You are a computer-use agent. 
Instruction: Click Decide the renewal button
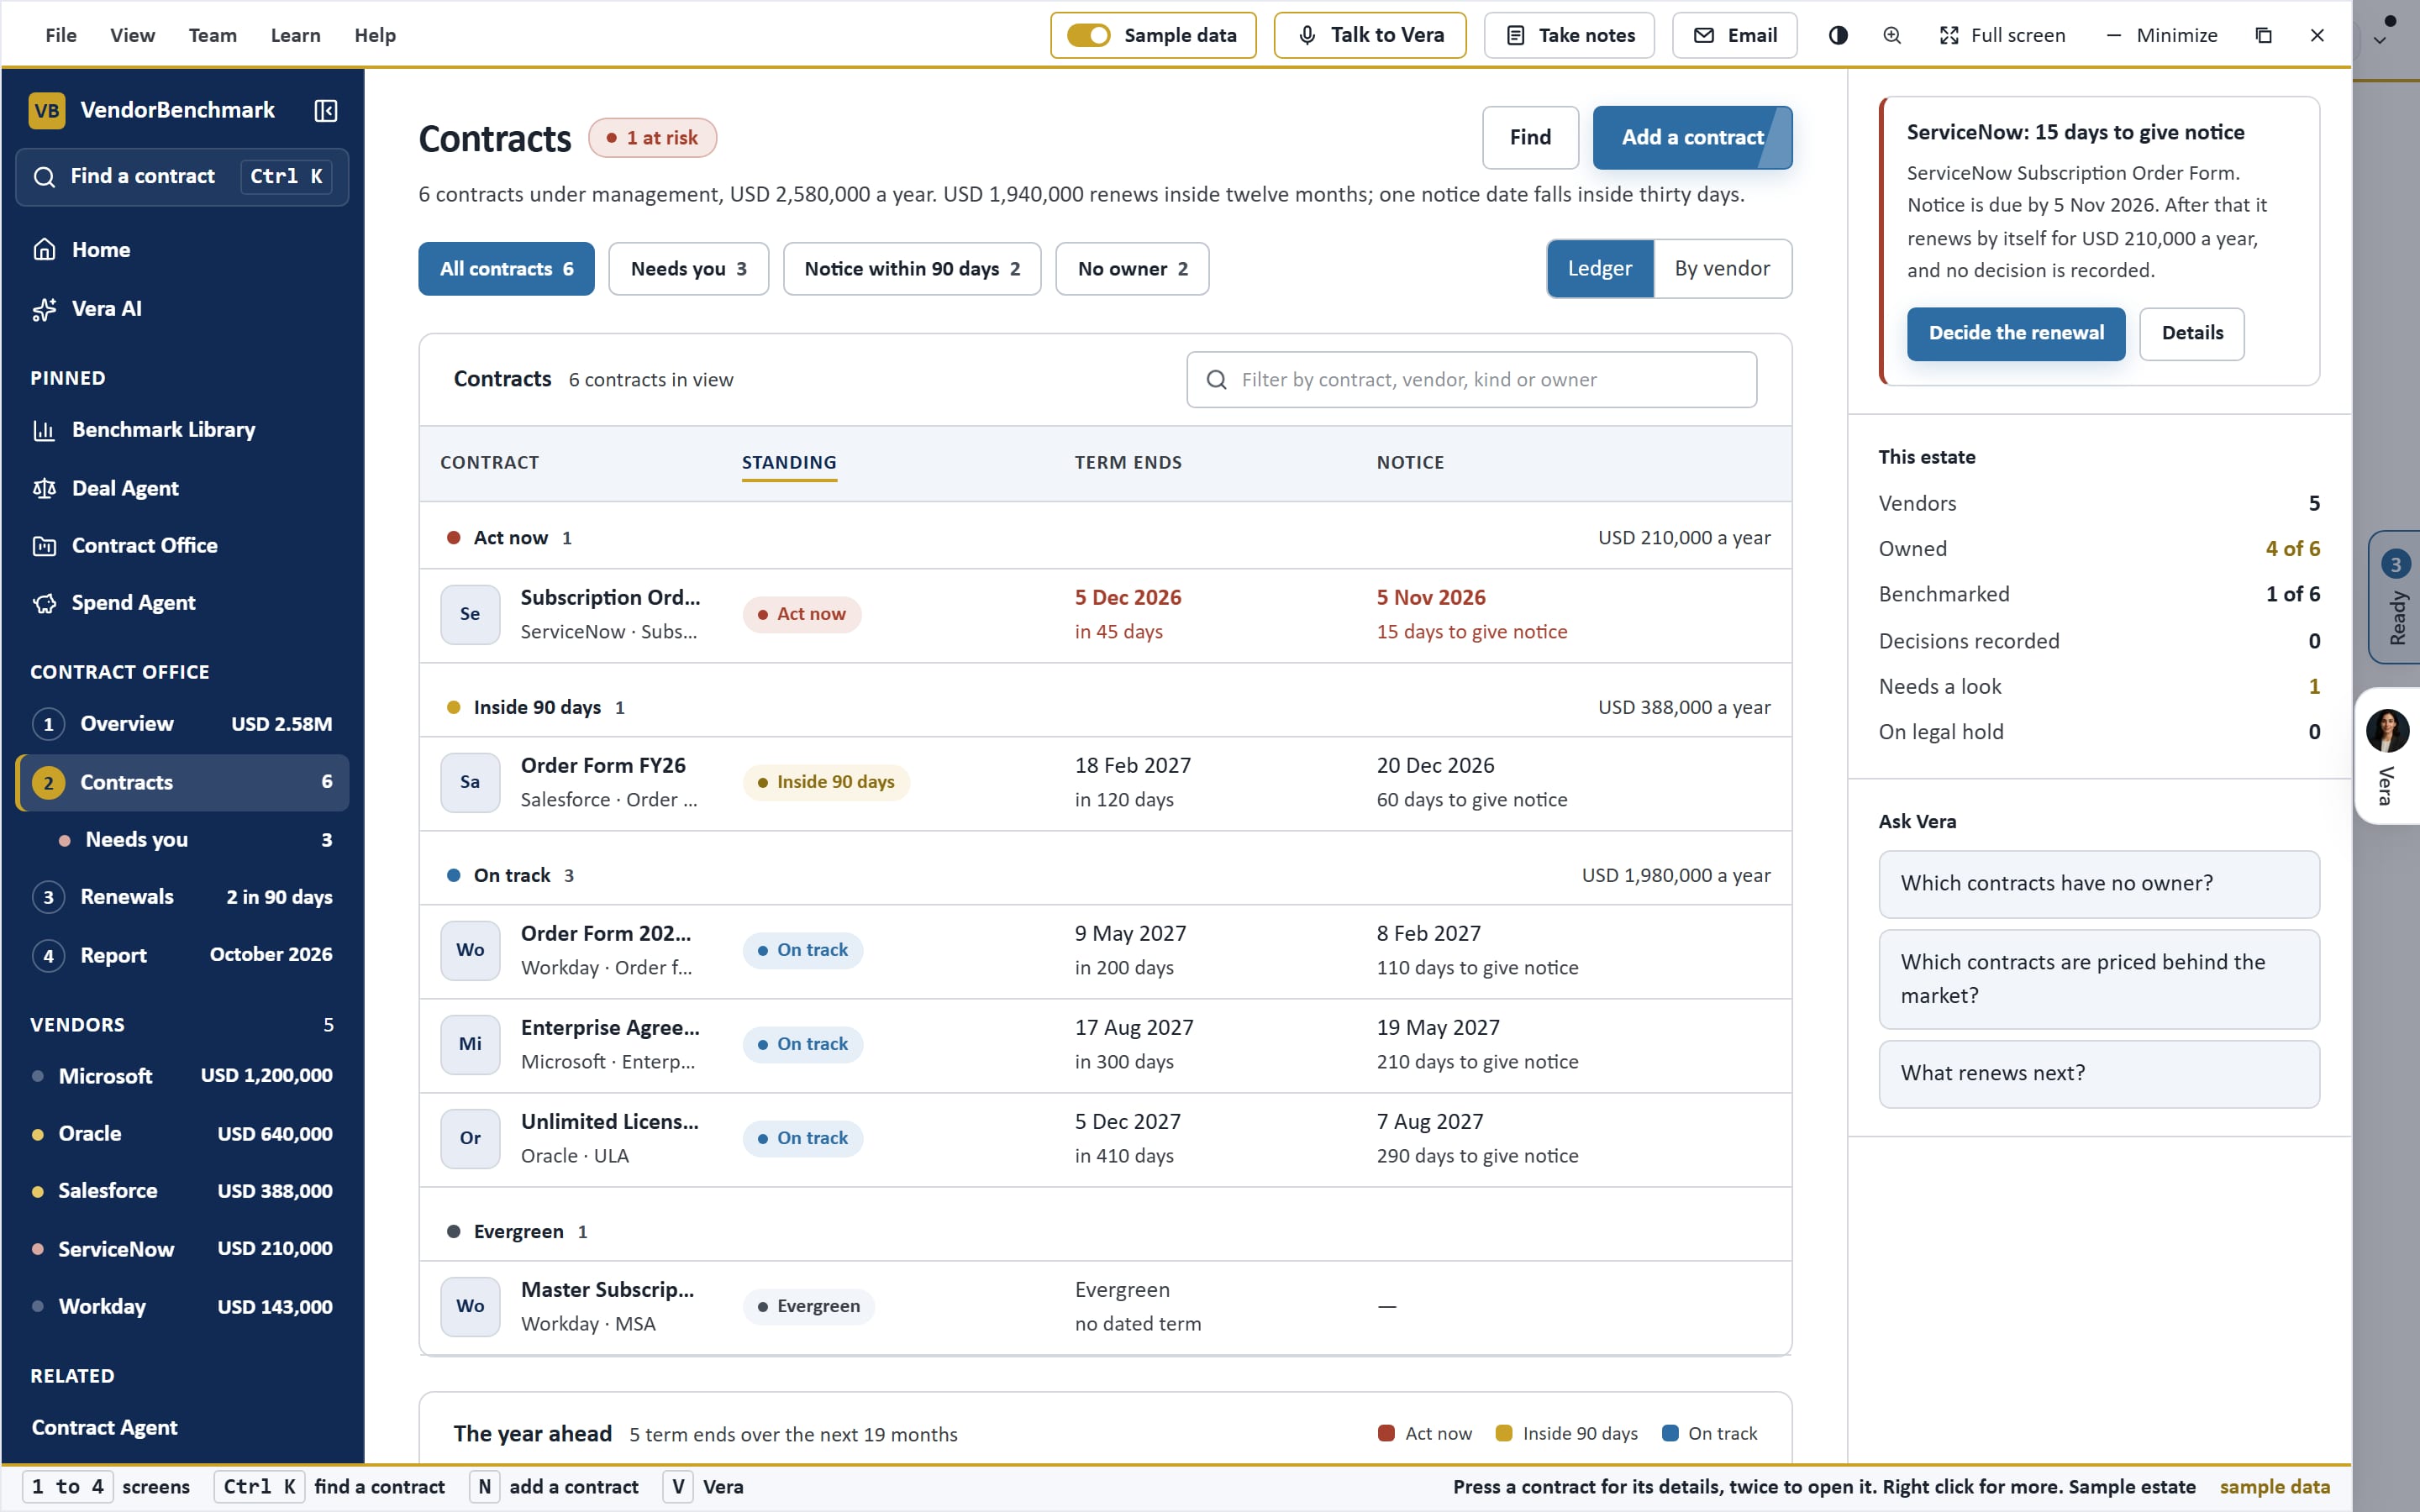[x=2016, y=333]
